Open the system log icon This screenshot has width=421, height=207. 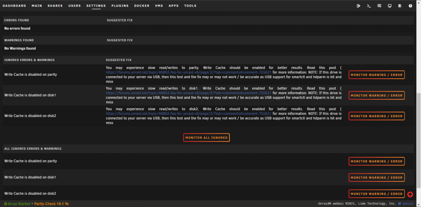(400, 5)
